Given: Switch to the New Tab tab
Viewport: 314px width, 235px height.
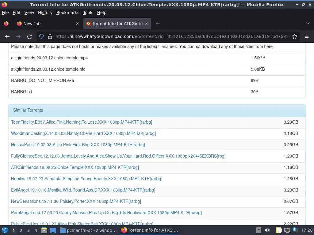Looking at the screenshot, I should point(47,24).
